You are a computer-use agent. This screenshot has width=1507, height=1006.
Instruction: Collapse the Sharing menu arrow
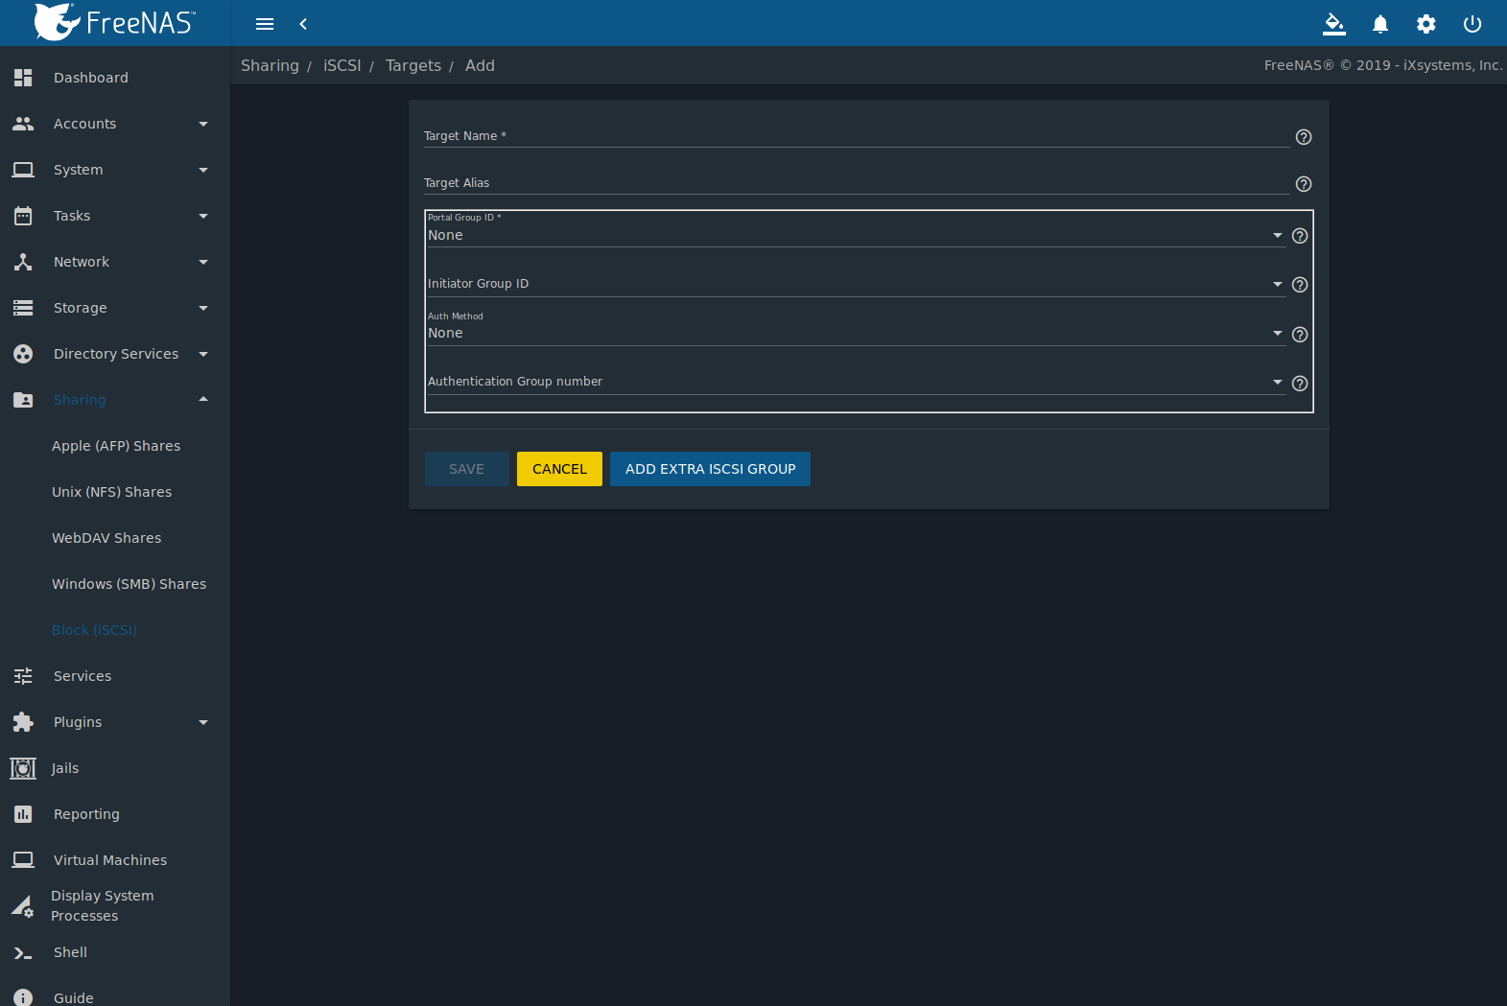click(203, 399)
